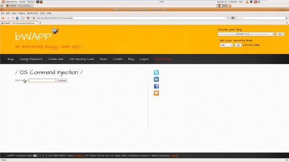Click the Set security level button
This screenshot has width=289, height=162.
click(x=238, y=45)
